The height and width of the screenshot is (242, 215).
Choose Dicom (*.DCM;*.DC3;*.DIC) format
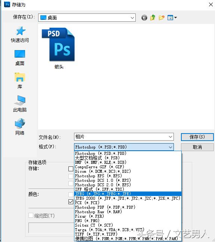(x=128, y=171)
